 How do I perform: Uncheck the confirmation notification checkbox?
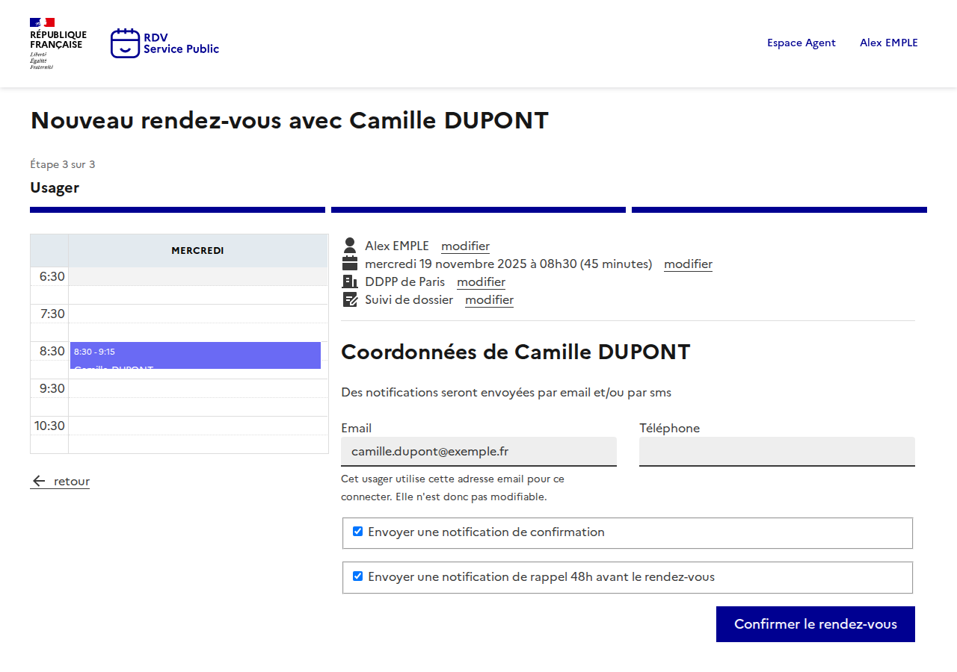[358, 532]
